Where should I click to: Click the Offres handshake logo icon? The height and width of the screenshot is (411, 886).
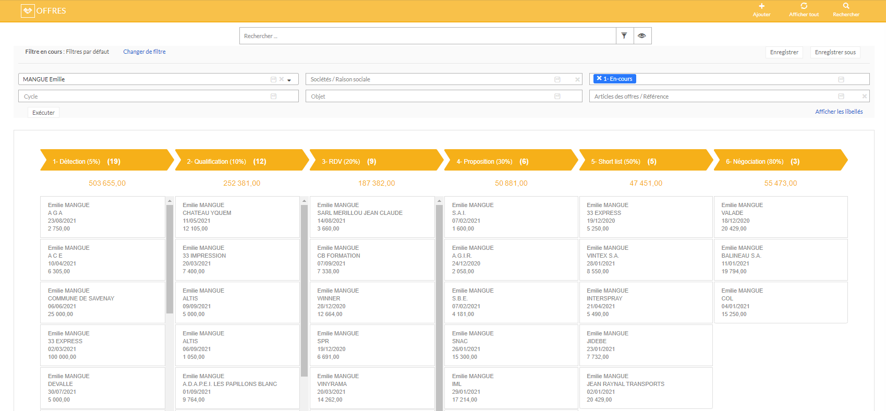[x=28, y=11]
